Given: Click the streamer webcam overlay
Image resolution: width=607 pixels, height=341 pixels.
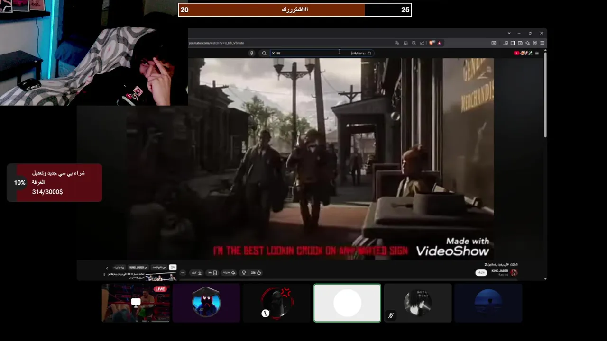Looking at the screenshot, I should pos(94,53).
